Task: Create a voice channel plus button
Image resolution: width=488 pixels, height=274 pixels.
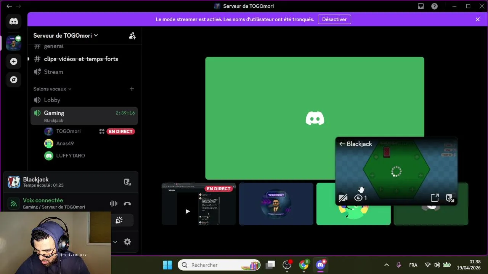Action: point(132,89)
